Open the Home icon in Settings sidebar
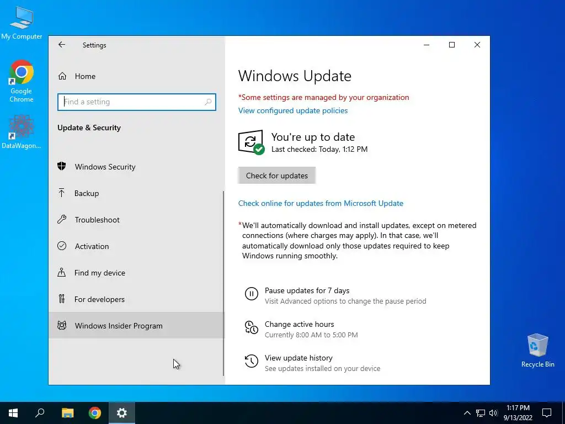This screenshot has width=565, height=424. point(62,76)
